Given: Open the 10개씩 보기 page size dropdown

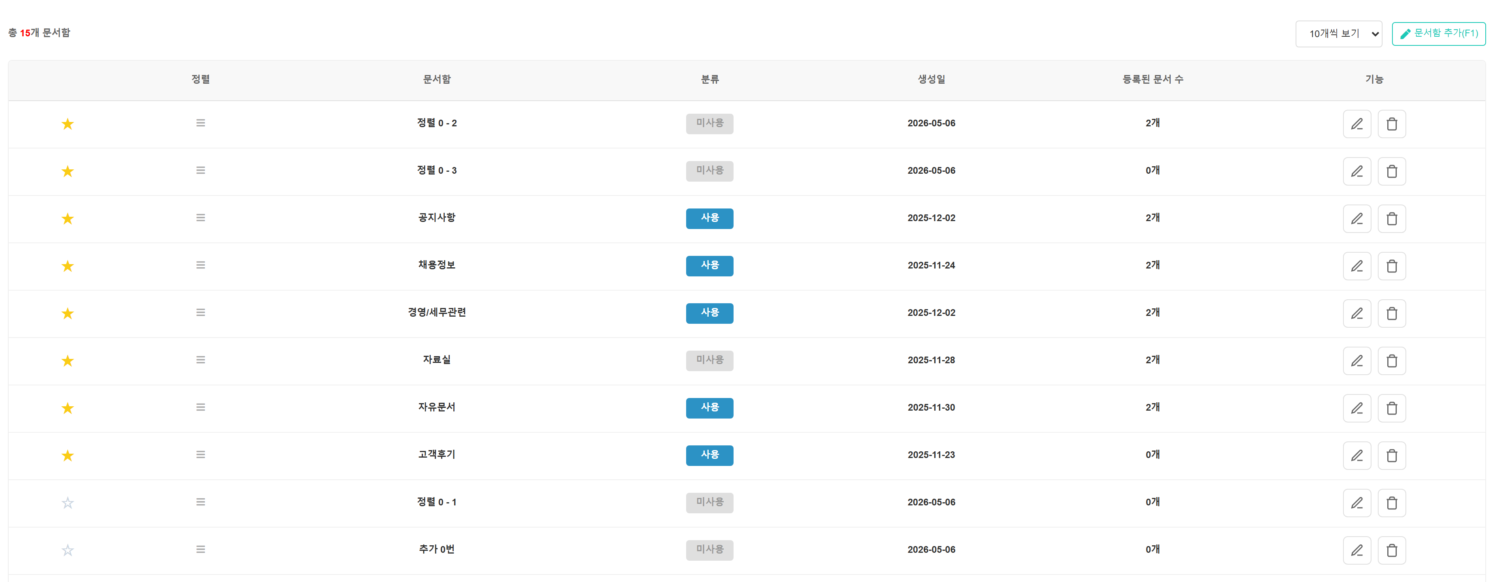Looking at the screenshot, I should pyautogui.click(x=1339, y=34).
